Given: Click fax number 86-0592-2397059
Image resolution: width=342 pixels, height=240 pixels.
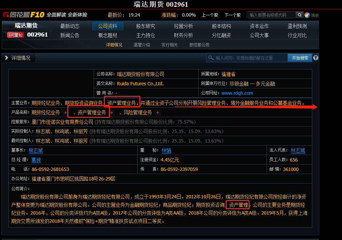Looking at the screenshot, I should coord(179,169).
